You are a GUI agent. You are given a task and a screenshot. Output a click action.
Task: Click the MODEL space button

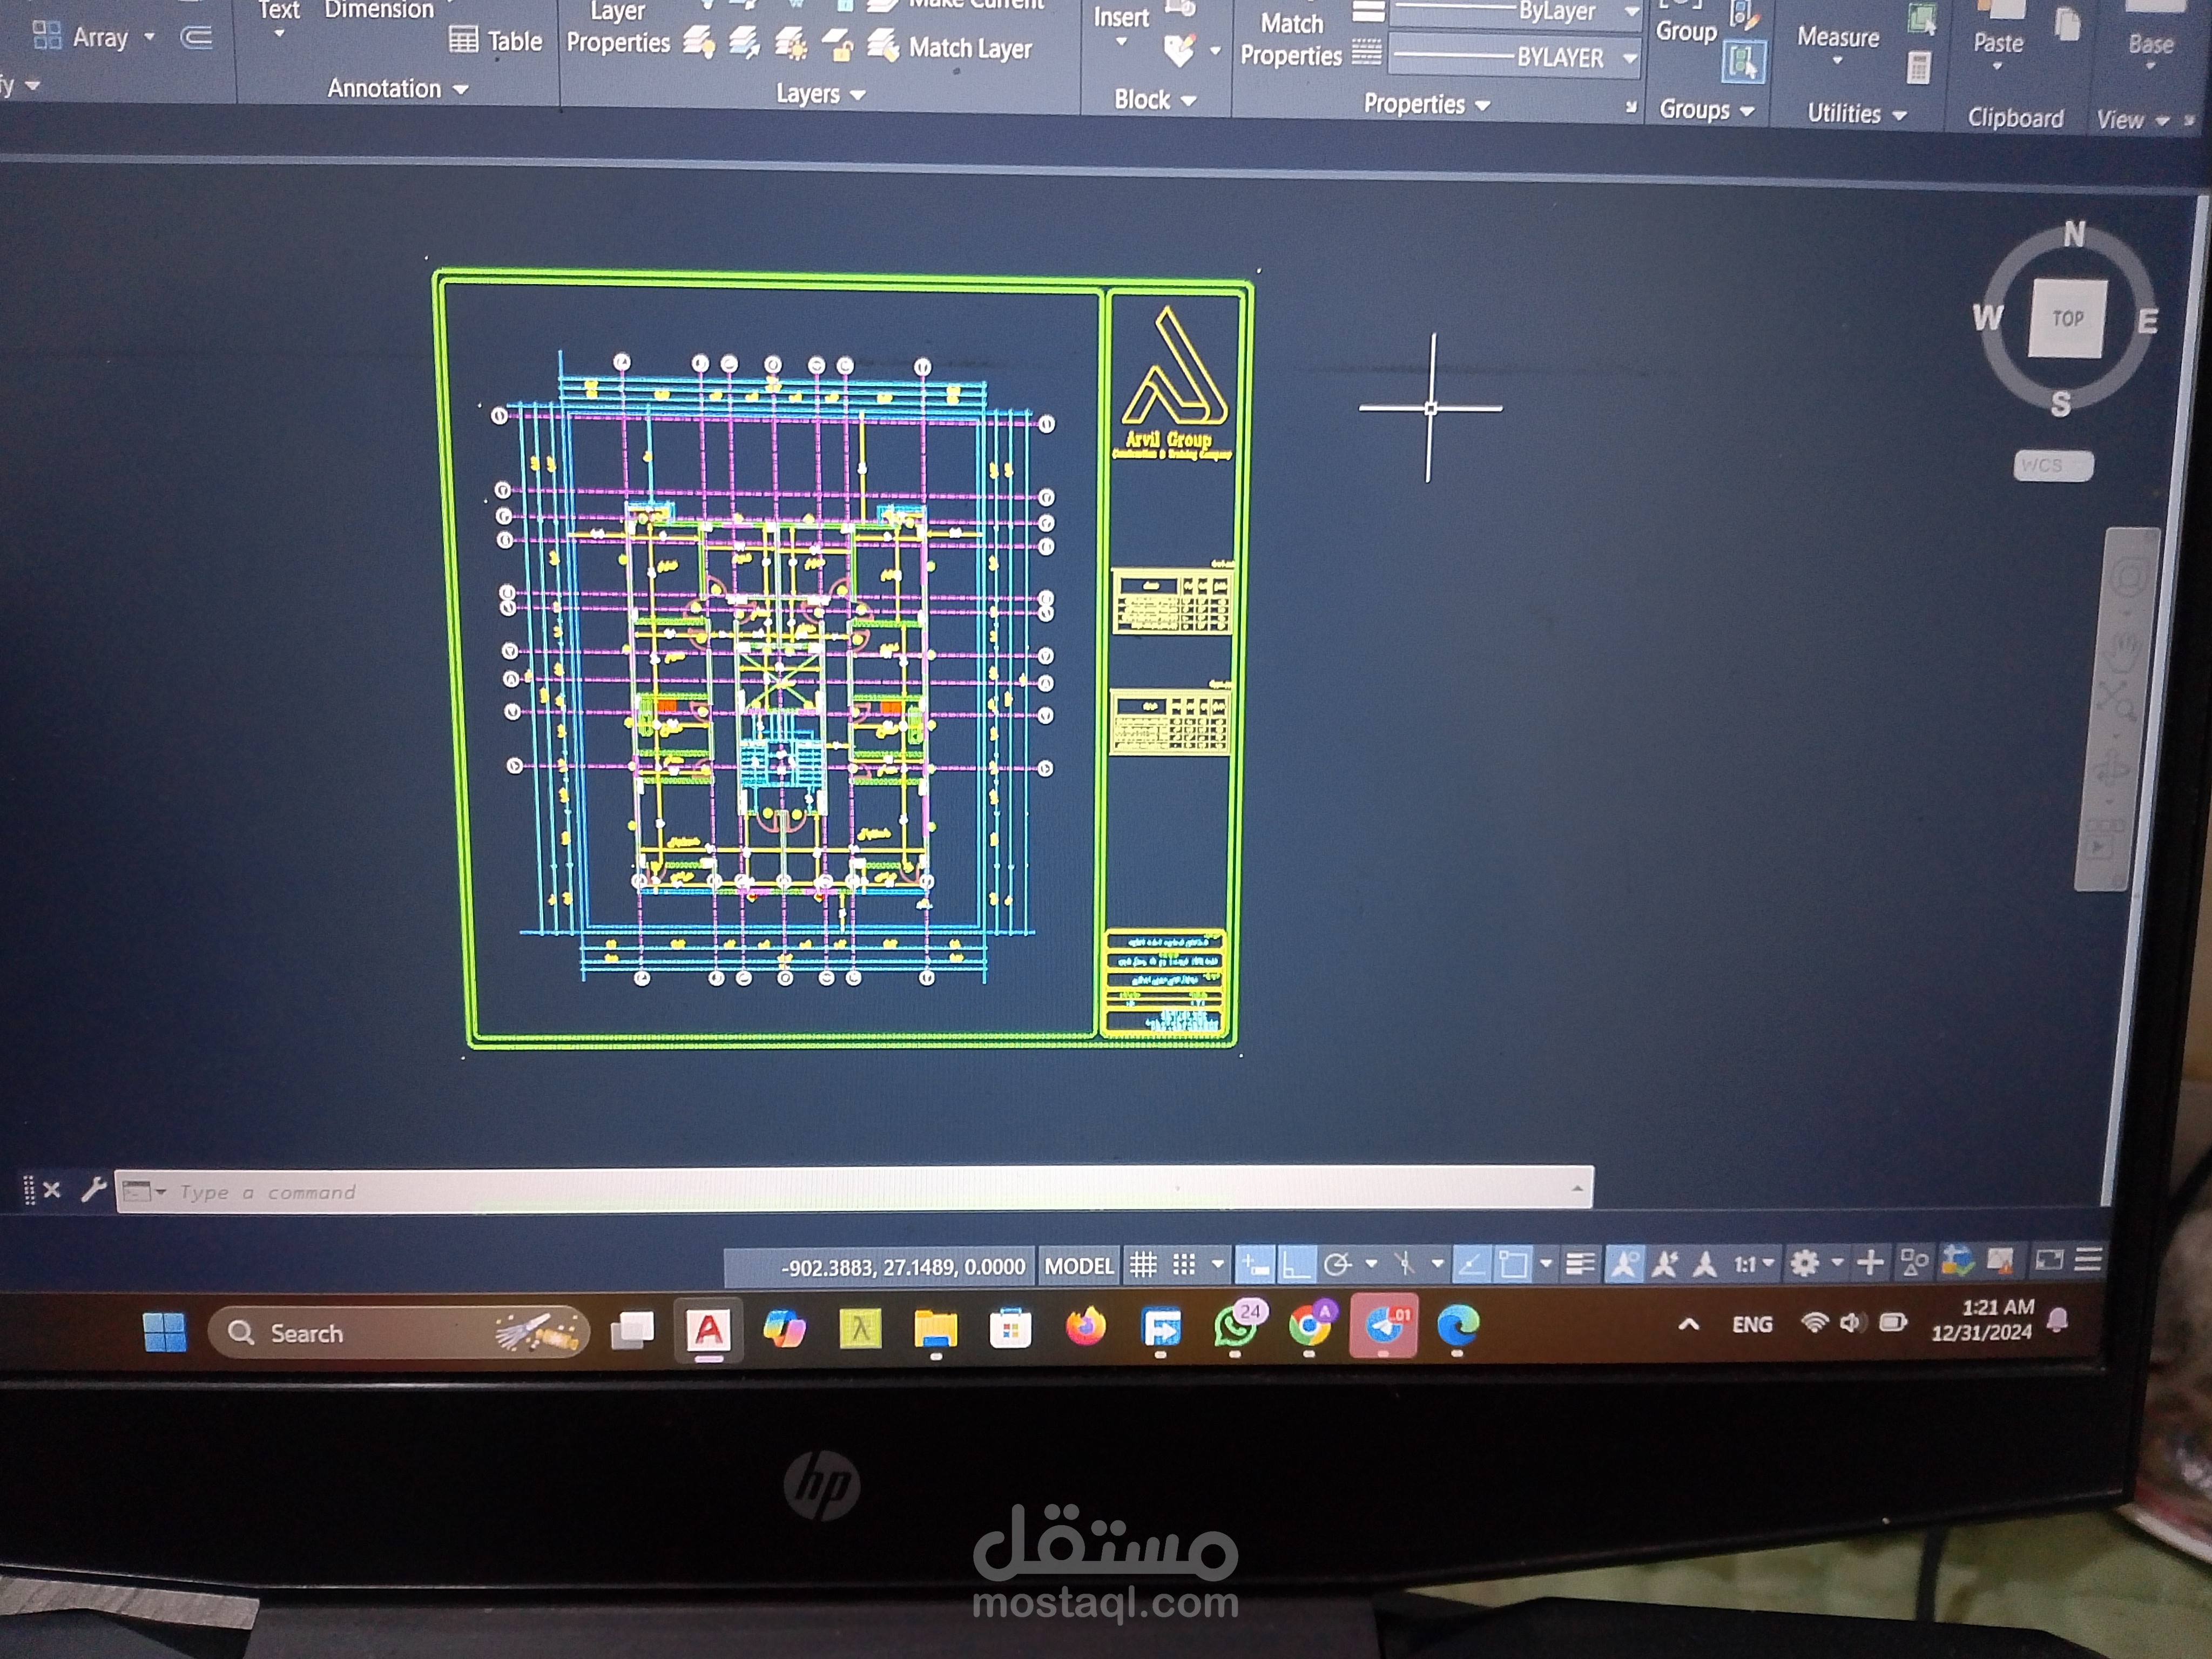point(1079,1266)
